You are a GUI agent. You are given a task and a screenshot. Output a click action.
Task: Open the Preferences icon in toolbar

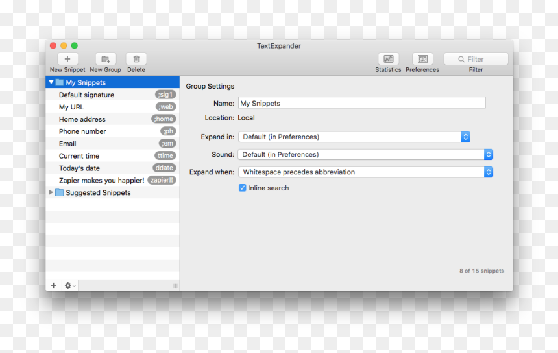click(x=422, y=59)
